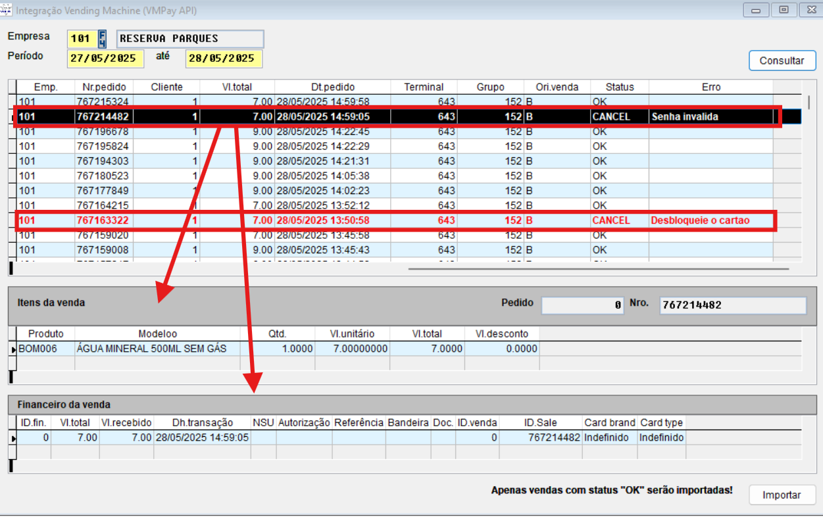Click the Card brand column header
The width and height of the screenshot is (823, 517).
point(609,423)
